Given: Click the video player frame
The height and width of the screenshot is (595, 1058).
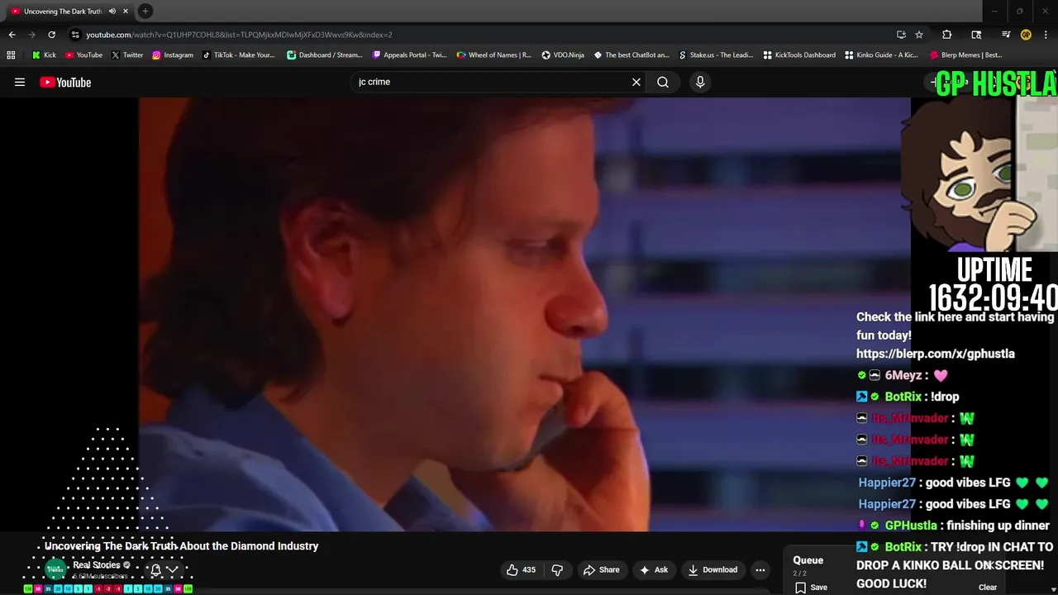Looking at the screenshot, I should tap(525, 314).
